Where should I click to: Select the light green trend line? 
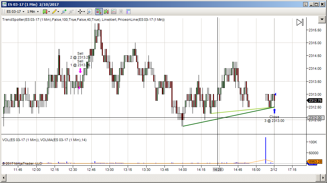[242, 110]
